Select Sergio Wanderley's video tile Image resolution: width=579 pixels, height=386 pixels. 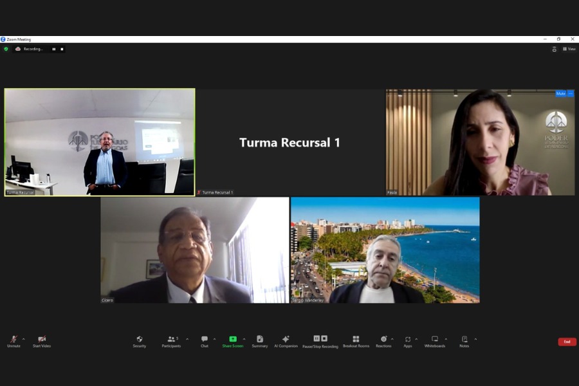point(385,250)
